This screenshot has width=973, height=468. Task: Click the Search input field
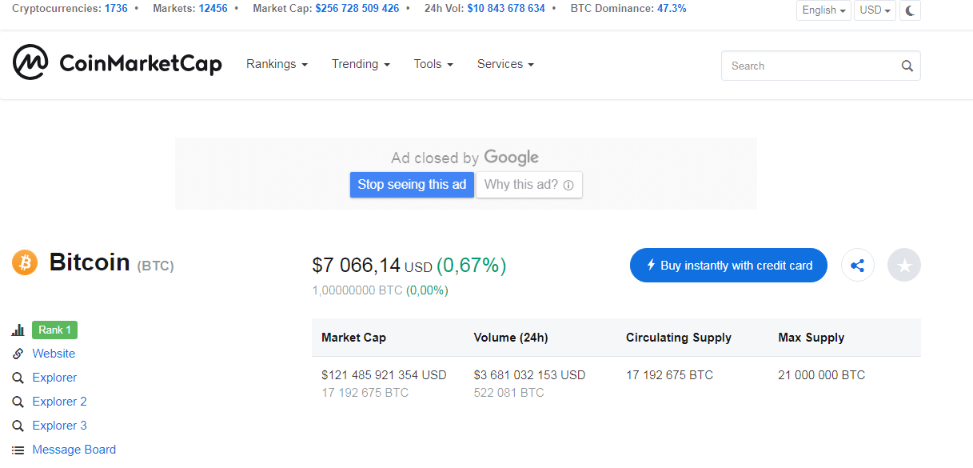820,66
